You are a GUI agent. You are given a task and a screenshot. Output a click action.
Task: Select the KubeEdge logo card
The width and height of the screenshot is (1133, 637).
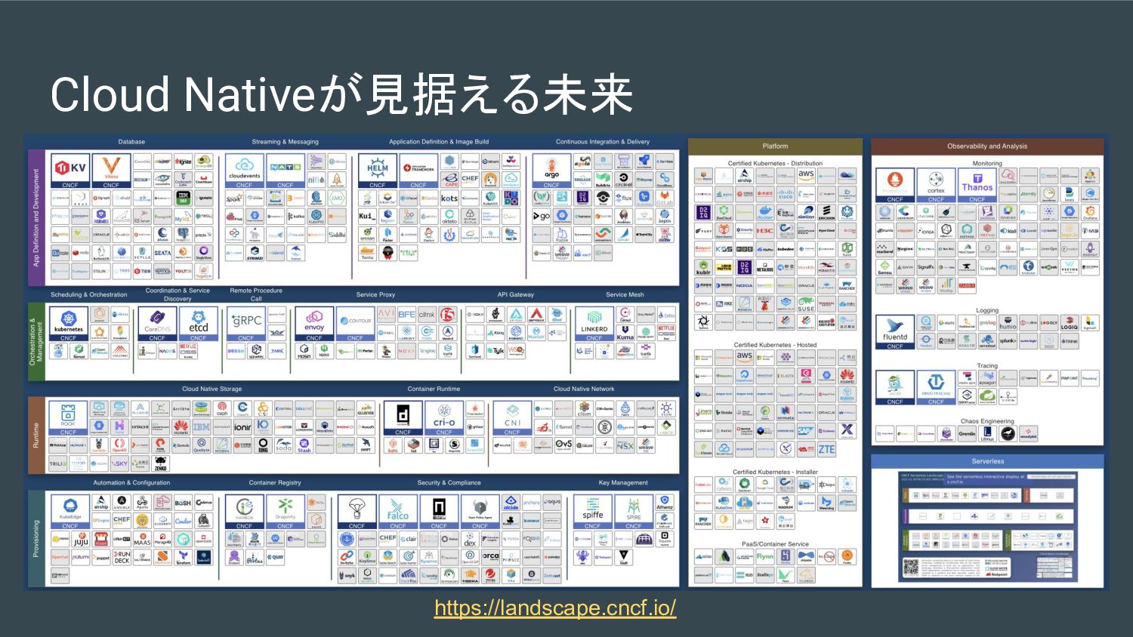click(70, 512)
